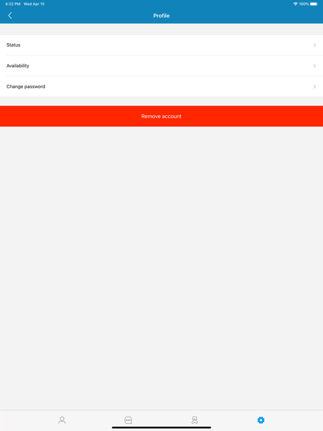Open the Status row
323x431 pixels.
tap(161, 45)
